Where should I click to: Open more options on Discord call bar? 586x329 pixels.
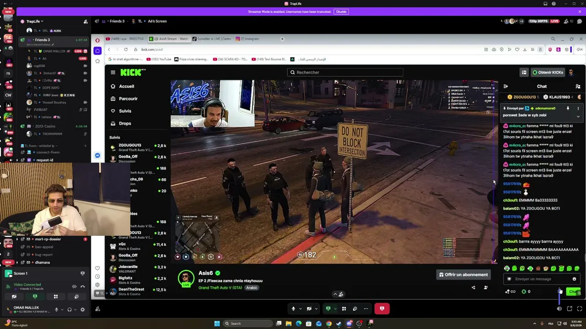[366, 309]
